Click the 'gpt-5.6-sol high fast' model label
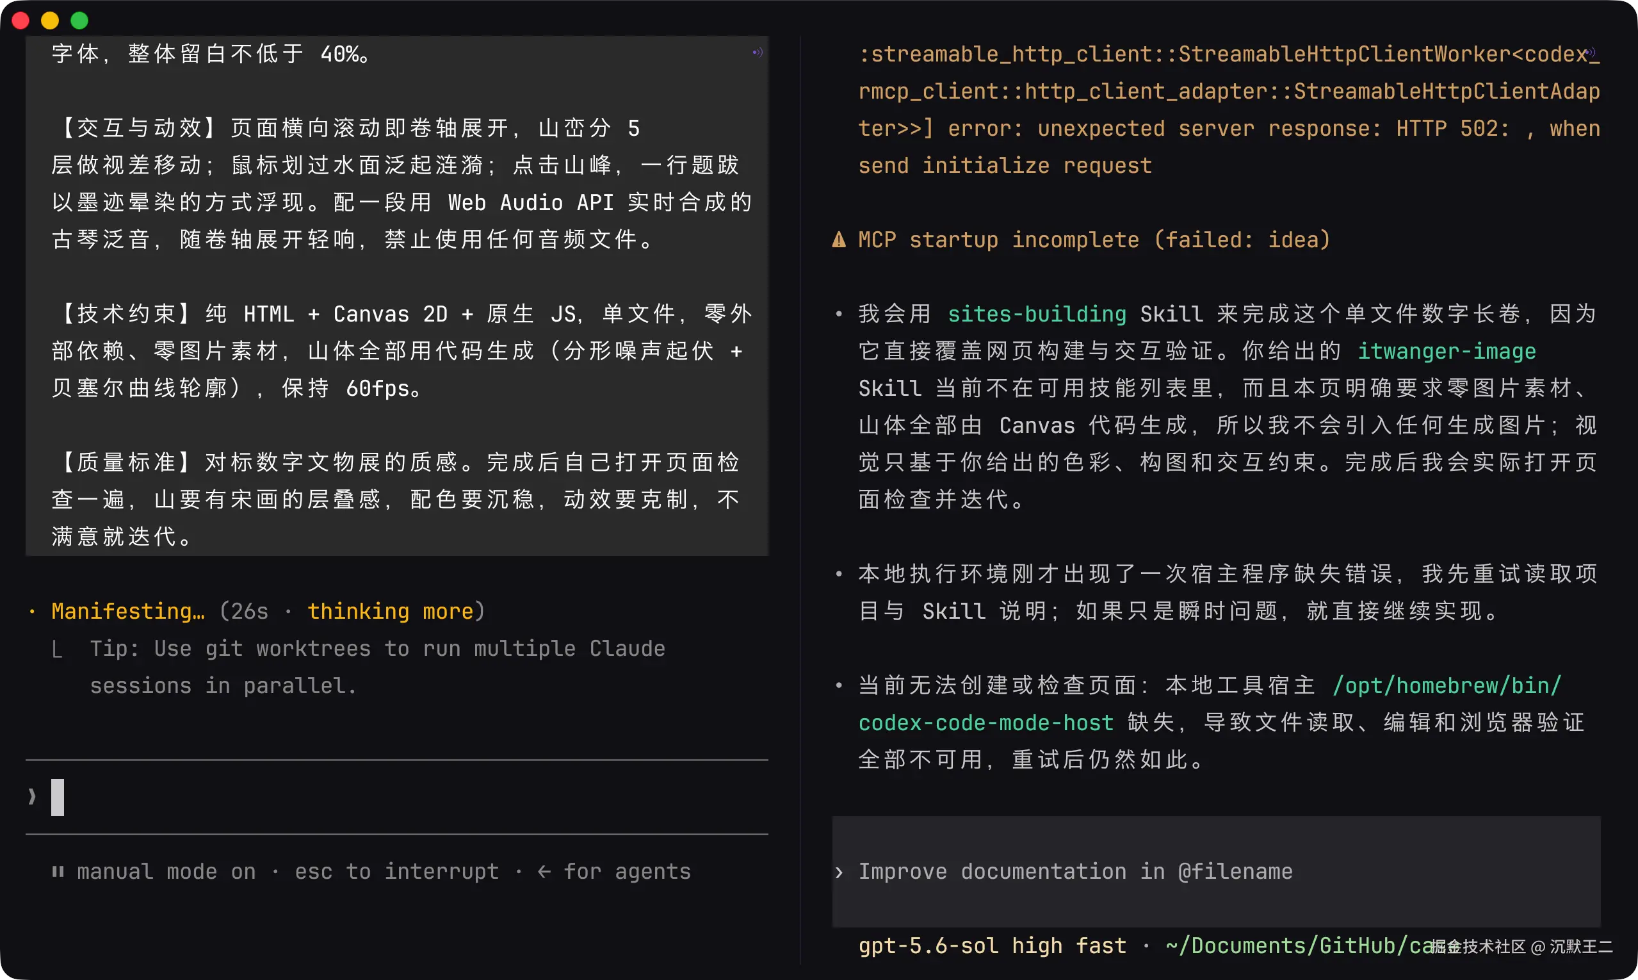 click(x=993, y=945)
